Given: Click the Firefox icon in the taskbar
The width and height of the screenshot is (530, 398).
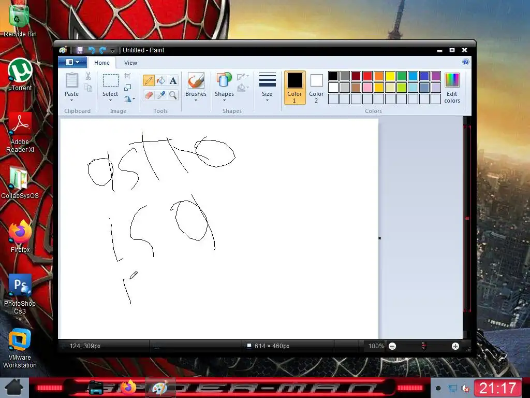Looking at the screenshot, I should click(x=128, y=388).
